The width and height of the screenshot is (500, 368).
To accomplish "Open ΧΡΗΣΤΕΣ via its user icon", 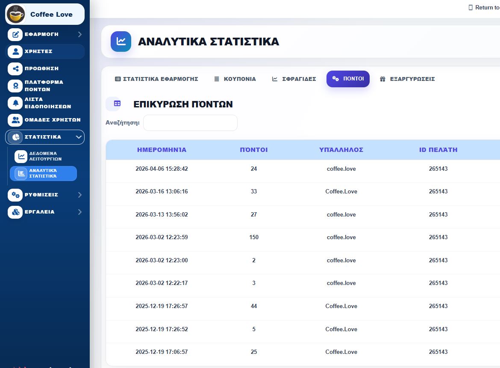I will pyautogui.click(x=15, y=51).
